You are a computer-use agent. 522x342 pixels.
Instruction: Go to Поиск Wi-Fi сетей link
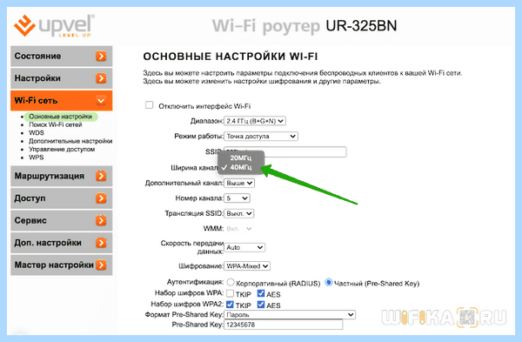pos(56,124)
